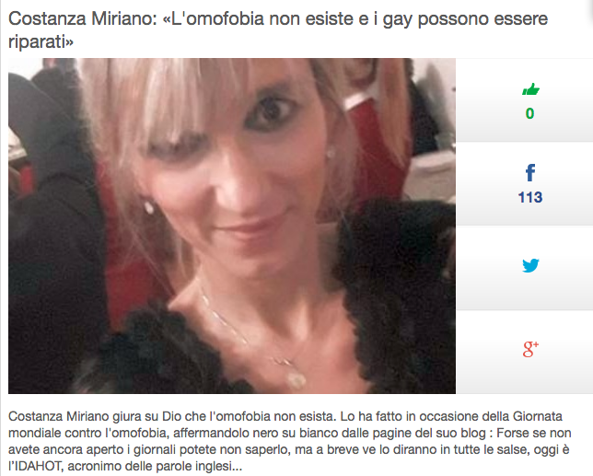Click the Facebook "f" share icon
The width and height of the screenshot is (593, 476).
(530, 173)
